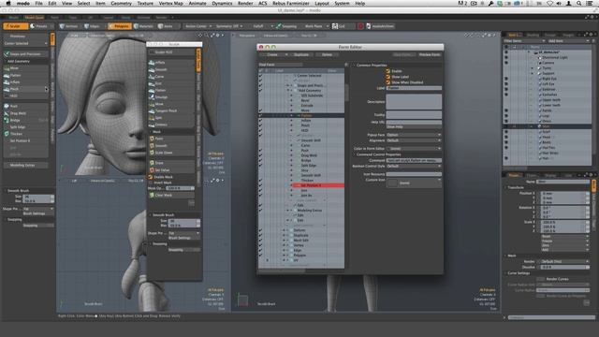
Task: Open the Animate menu
Action: pos(197,4)
